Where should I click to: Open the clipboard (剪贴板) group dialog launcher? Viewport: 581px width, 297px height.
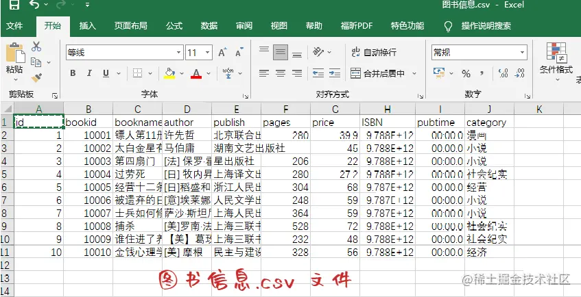pyautogui.click(x=55, y=96)
